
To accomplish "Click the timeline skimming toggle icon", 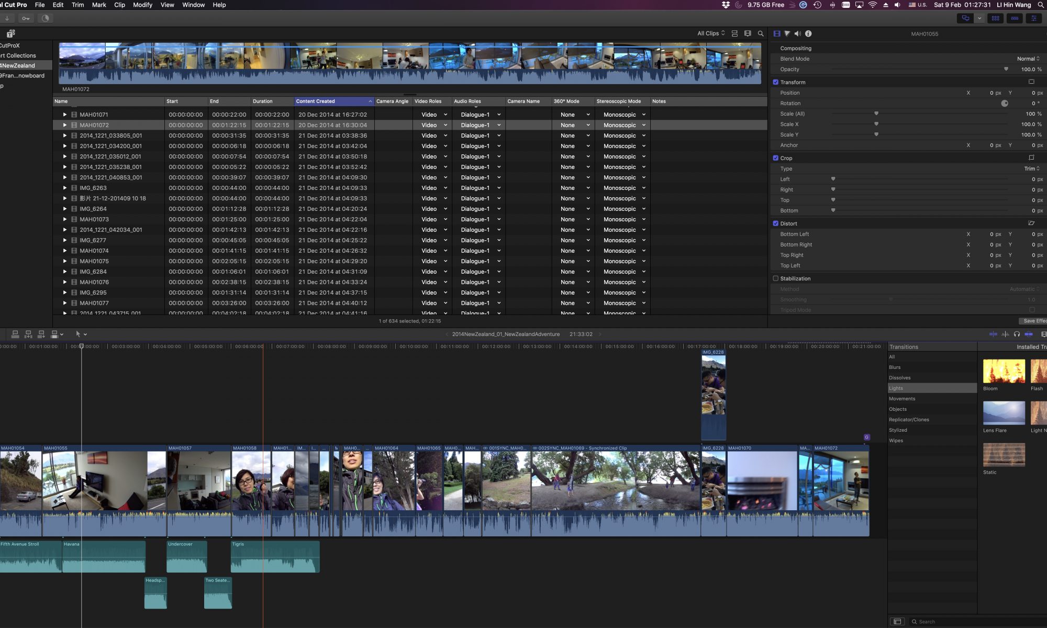I will point(993,334).
